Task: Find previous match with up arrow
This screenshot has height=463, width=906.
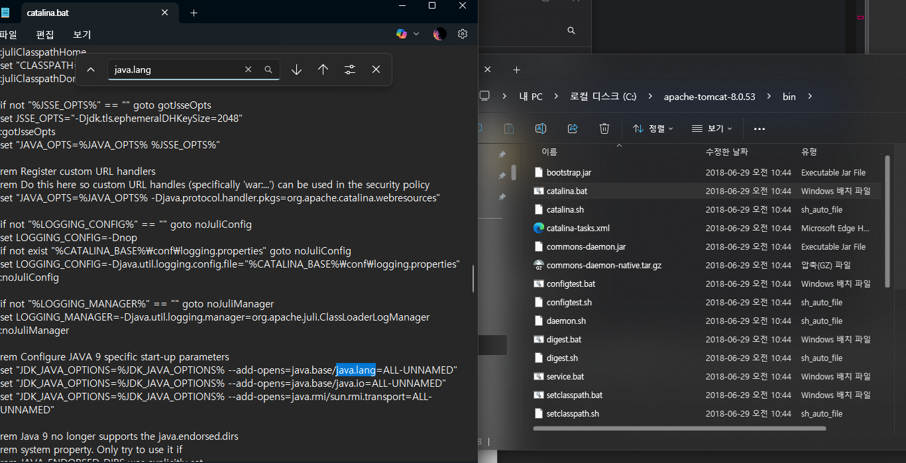Action: tap(323, 70)
